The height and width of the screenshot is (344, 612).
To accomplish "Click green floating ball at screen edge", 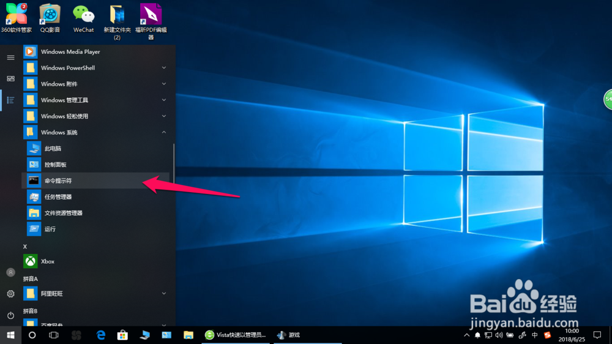I will (x=608, y=99).
